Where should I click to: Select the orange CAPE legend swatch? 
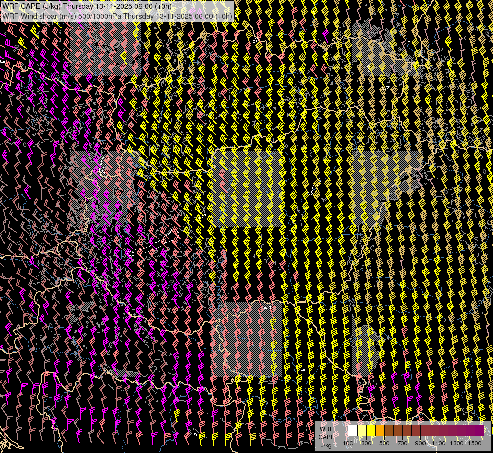coord(380,431)
